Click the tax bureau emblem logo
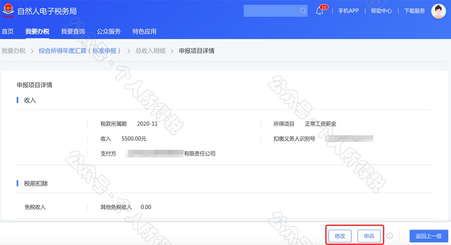This screenshot has width=451, height=245. point(8,11)
